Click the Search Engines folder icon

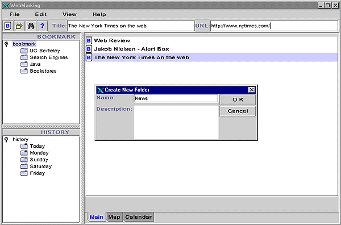[x=24, y=57]
